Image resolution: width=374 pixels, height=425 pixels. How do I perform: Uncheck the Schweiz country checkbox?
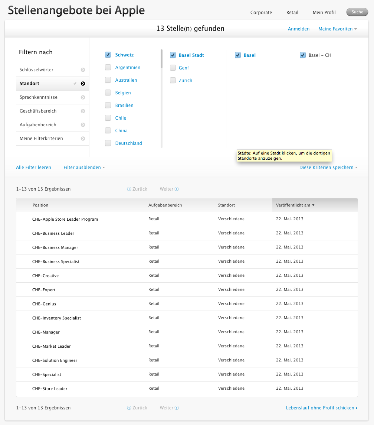tap(108, 55)
